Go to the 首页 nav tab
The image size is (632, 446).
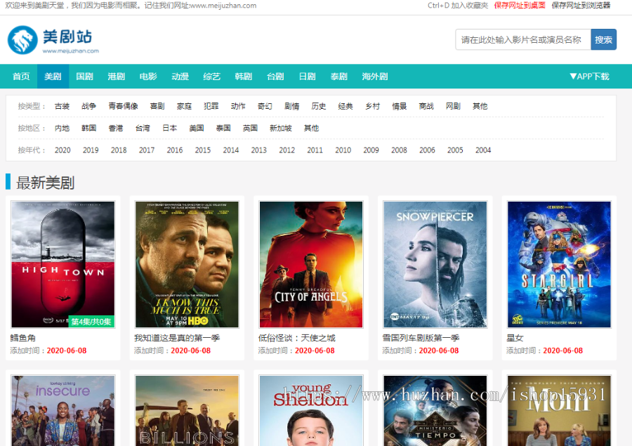(21, 77)
